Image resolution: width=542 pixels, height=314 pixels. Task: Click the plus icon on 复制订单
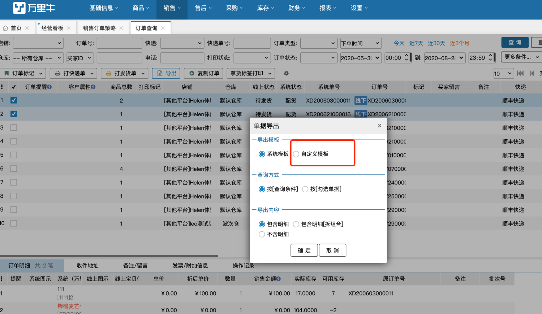coord(192,73)
